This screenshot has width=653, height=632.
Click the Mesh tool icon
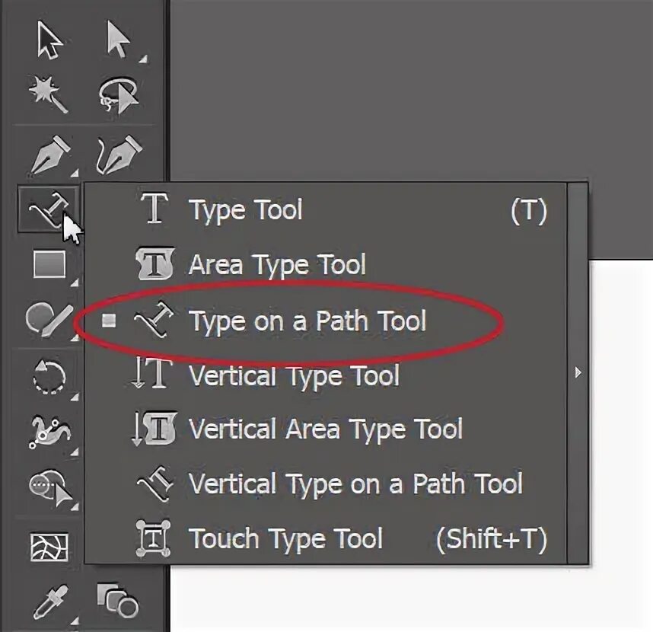[49, 547]
